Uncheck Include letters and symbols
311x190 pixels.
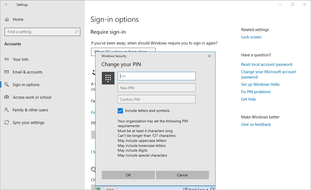(x=120, y=111)
